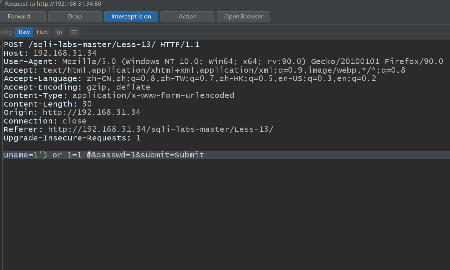Image resolution: width=450 pixels, height=270 pixels.
Task: Click the Connection: close line
Action: tap(45, 121)
